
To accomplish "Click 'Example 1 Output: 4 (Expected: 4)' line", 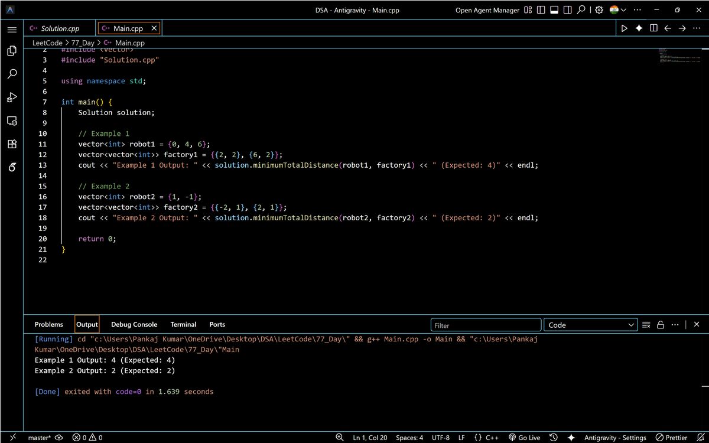I will [105, 360].
